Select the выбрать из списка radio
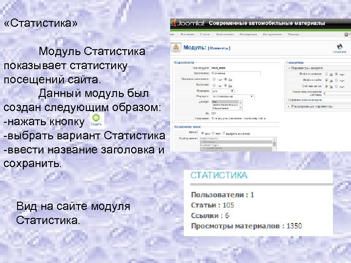The height and width of the screenshot is (263, 351). point(224,133)
